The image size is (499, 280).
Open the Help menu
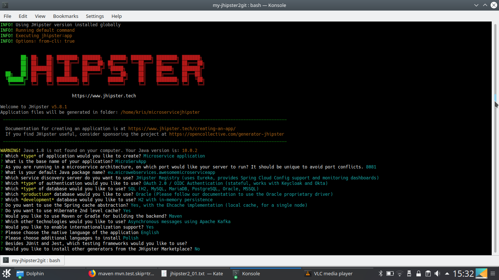117,16
